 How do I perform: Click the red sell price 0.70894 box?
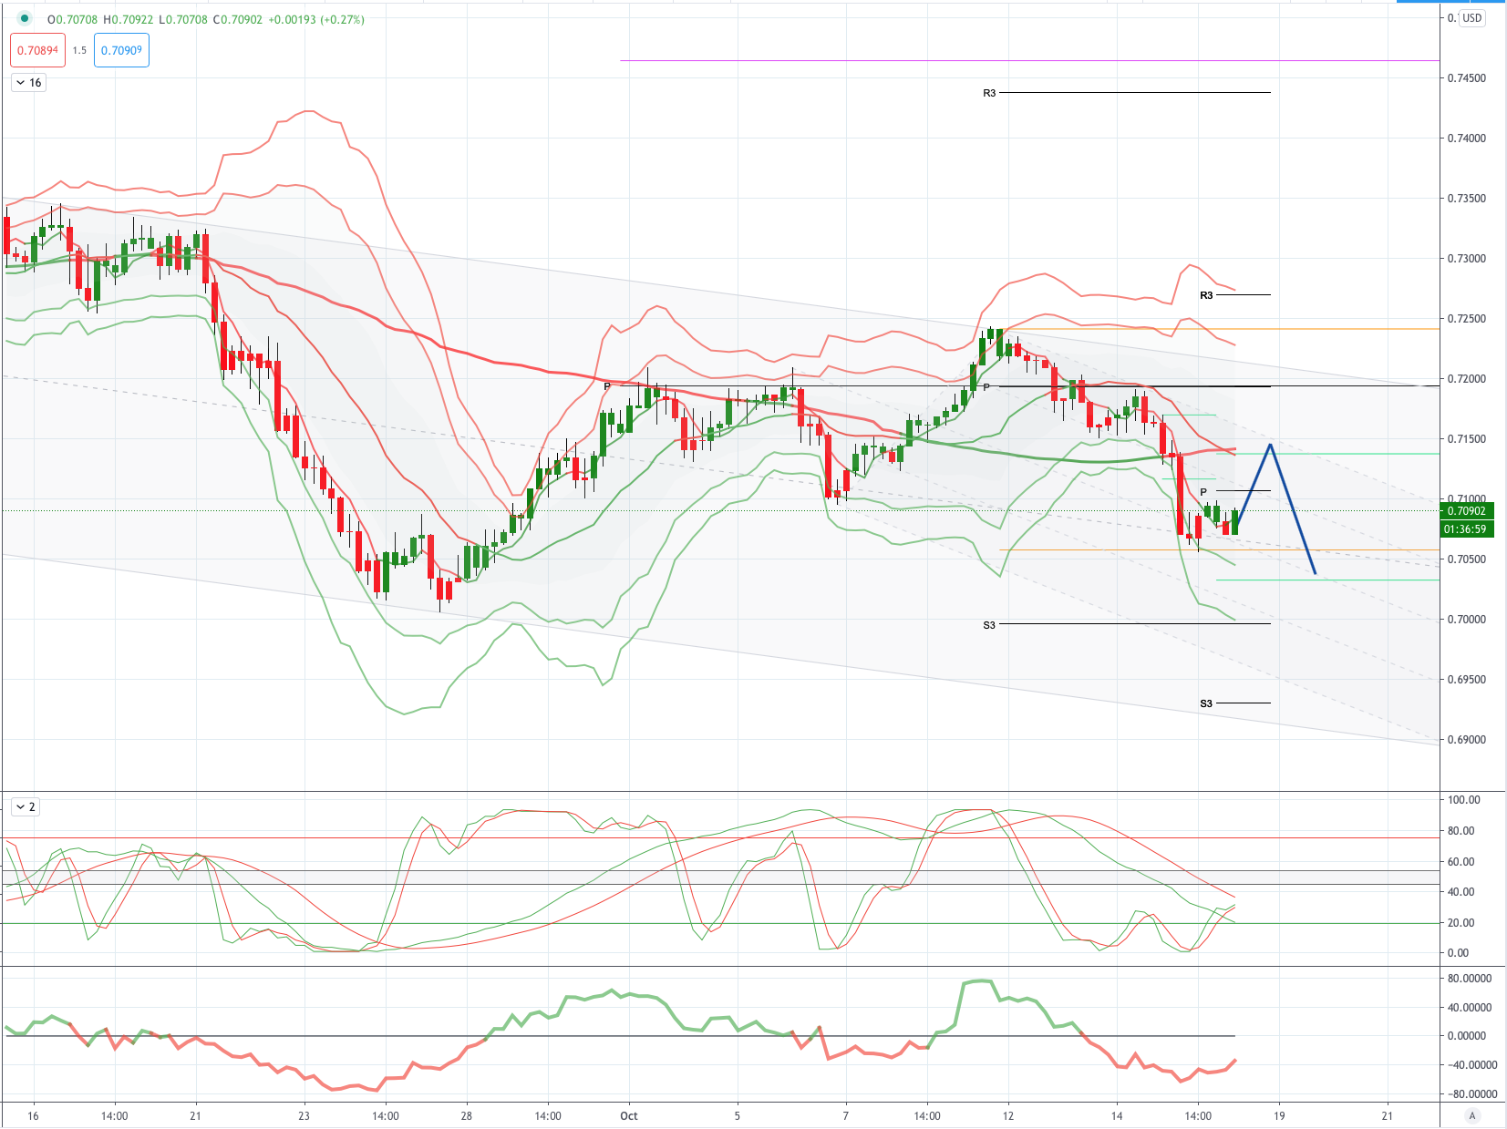37,50
